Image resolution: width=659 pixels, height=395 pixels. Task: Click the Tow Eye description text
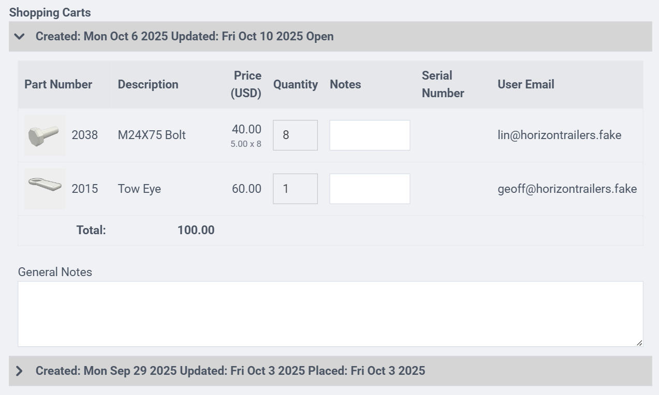point(139,189)
